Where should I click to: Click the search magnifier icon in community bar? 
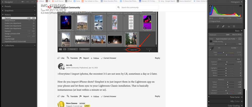click(x=119, y=7)
